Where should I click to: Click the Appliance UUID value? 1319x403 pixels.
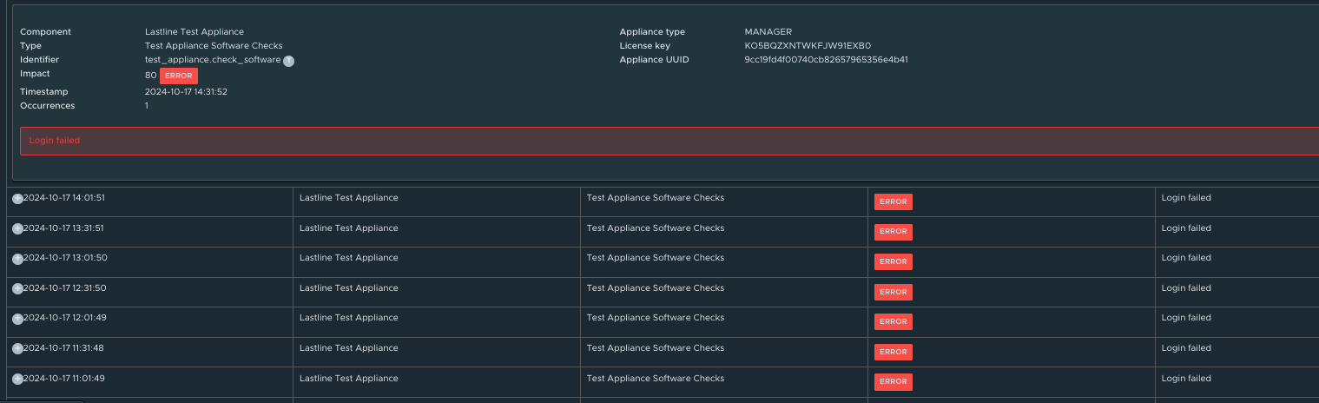826,60
